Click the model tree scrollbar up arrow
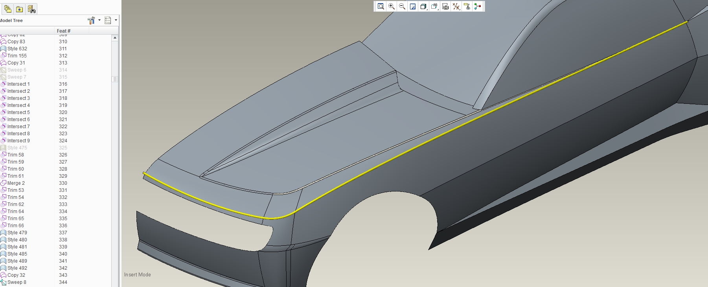Viewport: 708px width, 287px height. 115,38
